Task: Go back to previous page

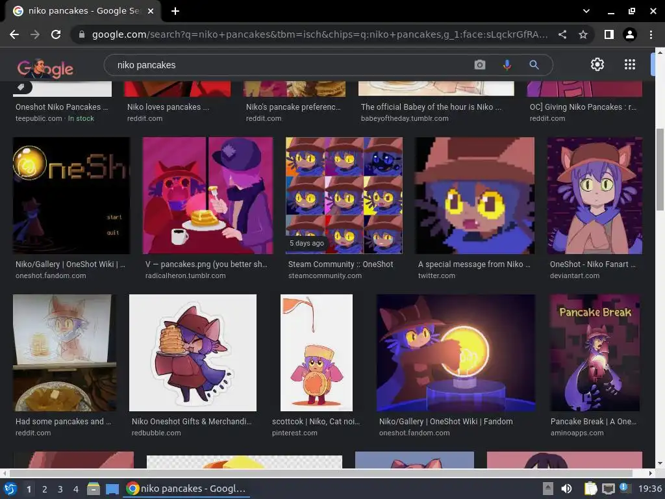Action: click(x=14, y=34)
